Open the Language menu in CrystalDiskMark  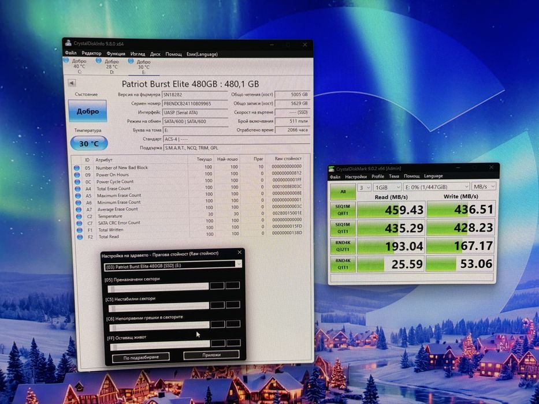click(433, 176)
